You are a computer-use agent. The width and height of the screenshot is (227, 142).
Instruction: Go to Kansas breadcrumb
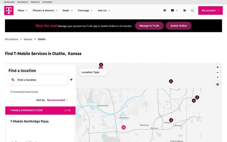click(x=28, y=39)
